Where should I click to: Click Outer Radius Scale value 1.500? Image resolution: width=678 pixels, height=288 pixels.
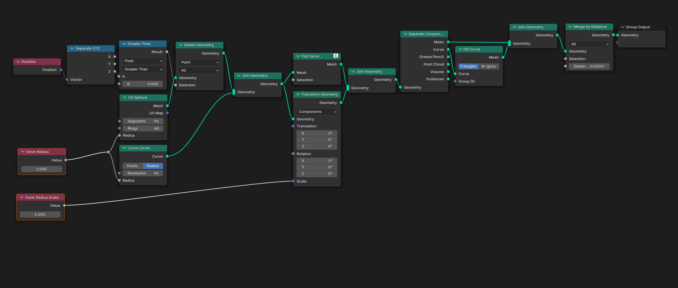click(x=40, y=214)
